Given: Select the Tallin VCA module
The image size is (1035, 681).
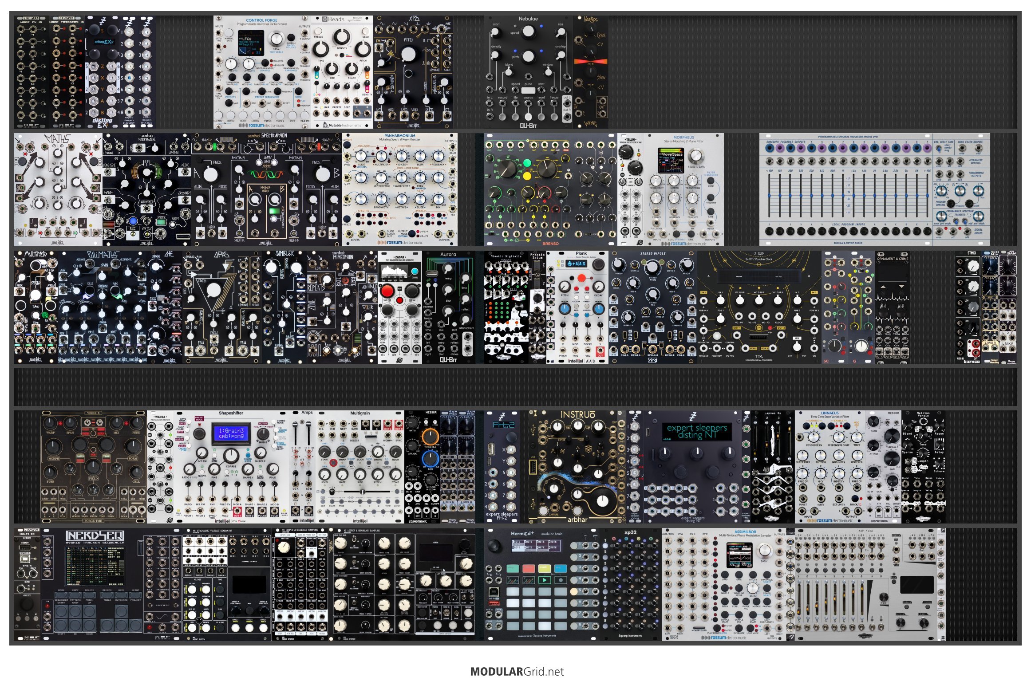Looking at the screenshot, I should [x=631, y=190].
